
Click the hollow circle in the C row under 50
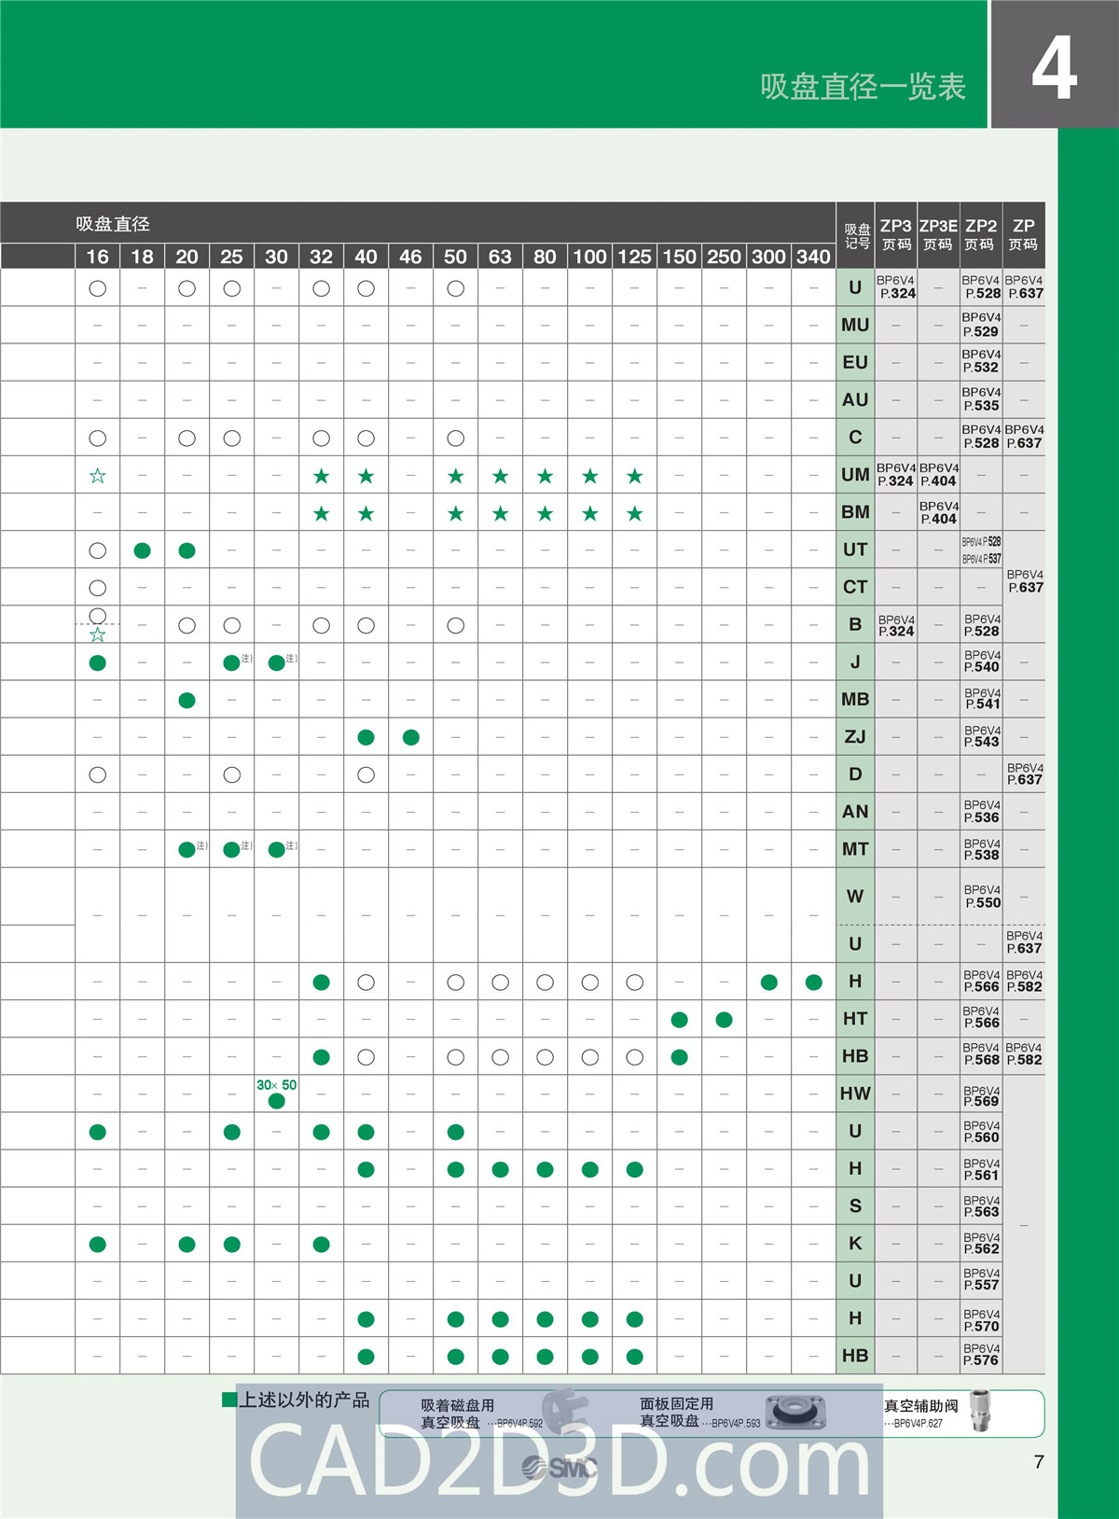455,438
